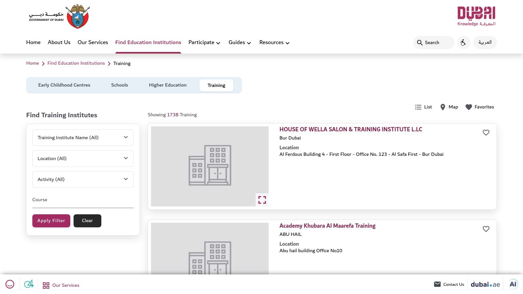Click the Government of Dubai emblem logo
This screenshot has height=294, width=523.
click(x=77, y=16)
